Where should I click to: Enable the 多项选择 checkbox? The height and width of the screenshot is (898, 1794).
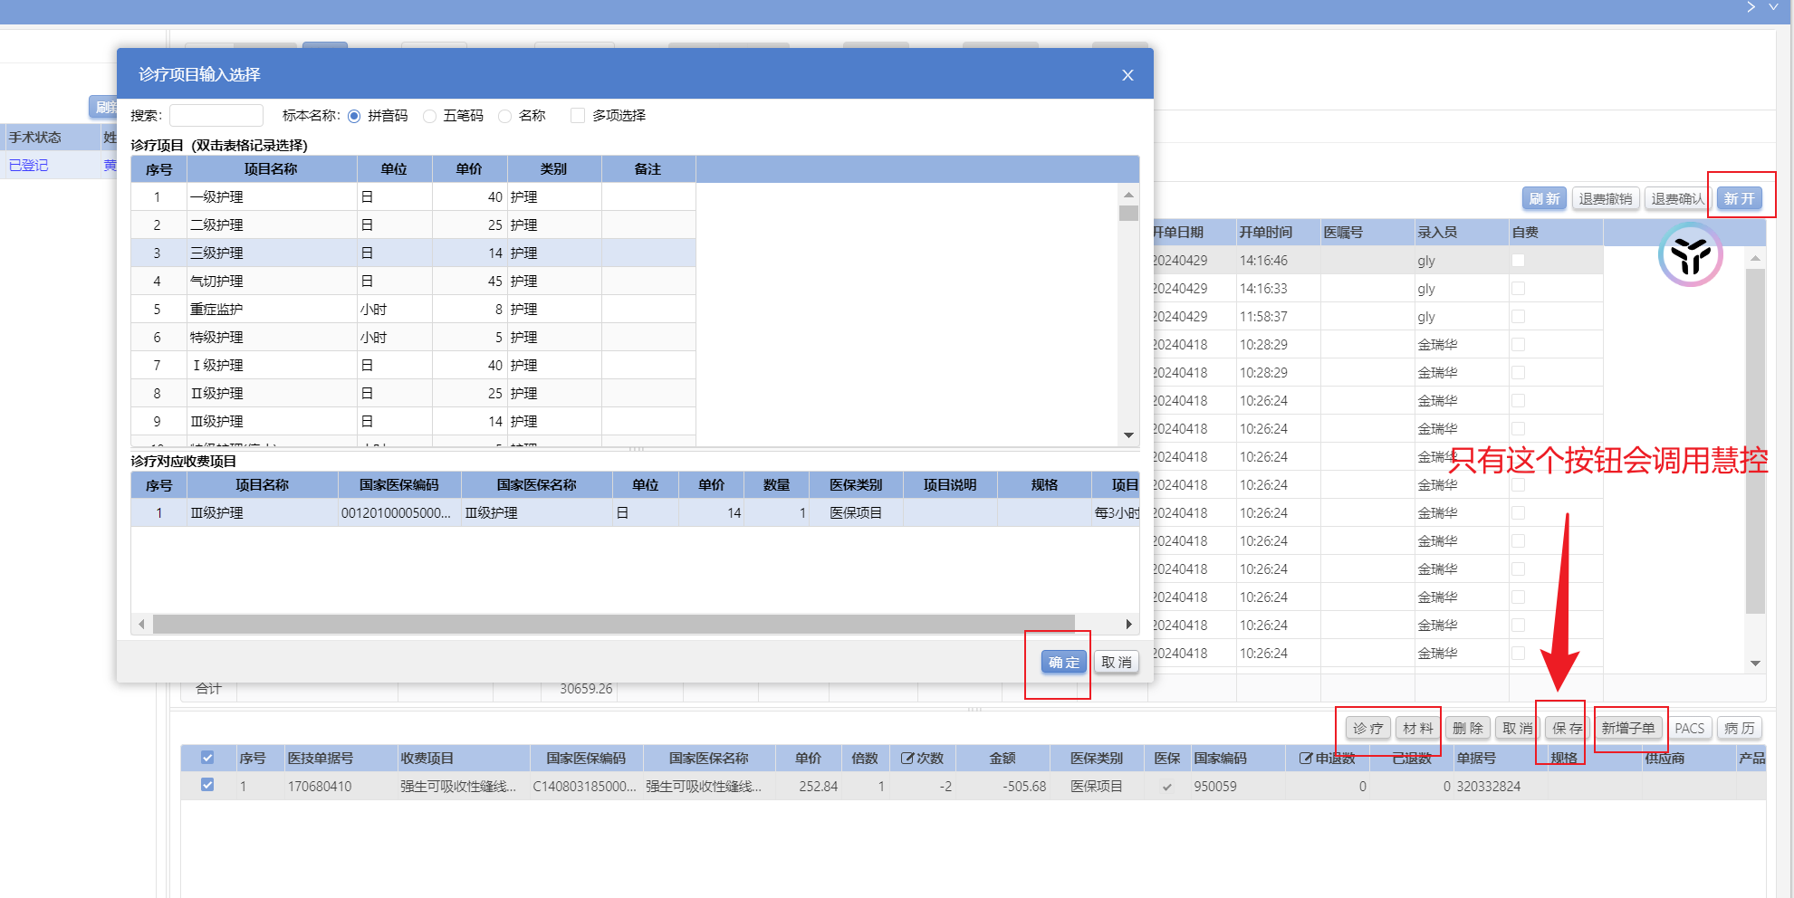[578, 115]
